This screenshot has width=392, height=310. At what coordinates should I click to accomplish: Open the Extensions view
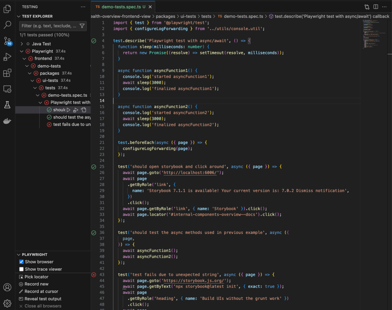click(x=7, y=73)
